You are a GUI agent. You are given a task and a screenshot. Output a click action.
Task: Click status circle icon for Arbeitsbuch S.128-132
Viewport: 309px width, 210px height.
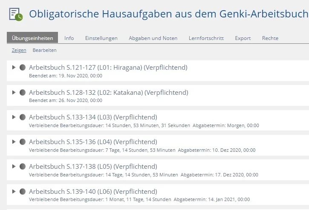pos(23,92)
